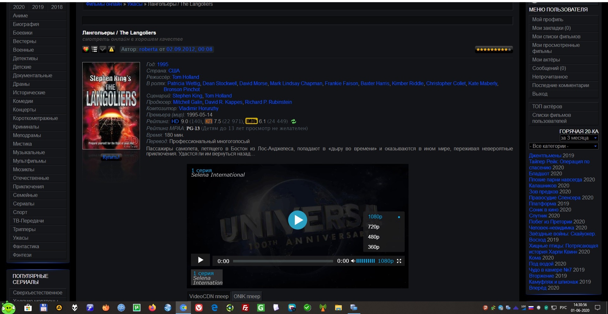
Task: Adjust the blue volume level bar
Action: click(365, 261)
